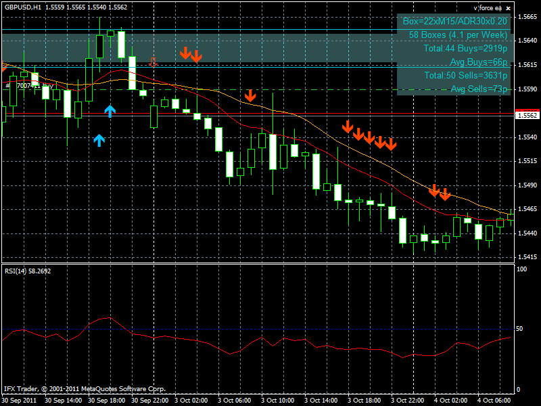Click the GBPUSD,H1 chart title

point(22,7)
